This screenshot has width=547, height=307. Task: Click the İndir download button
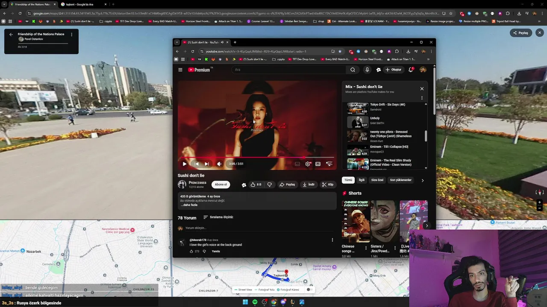coord(309,185)
